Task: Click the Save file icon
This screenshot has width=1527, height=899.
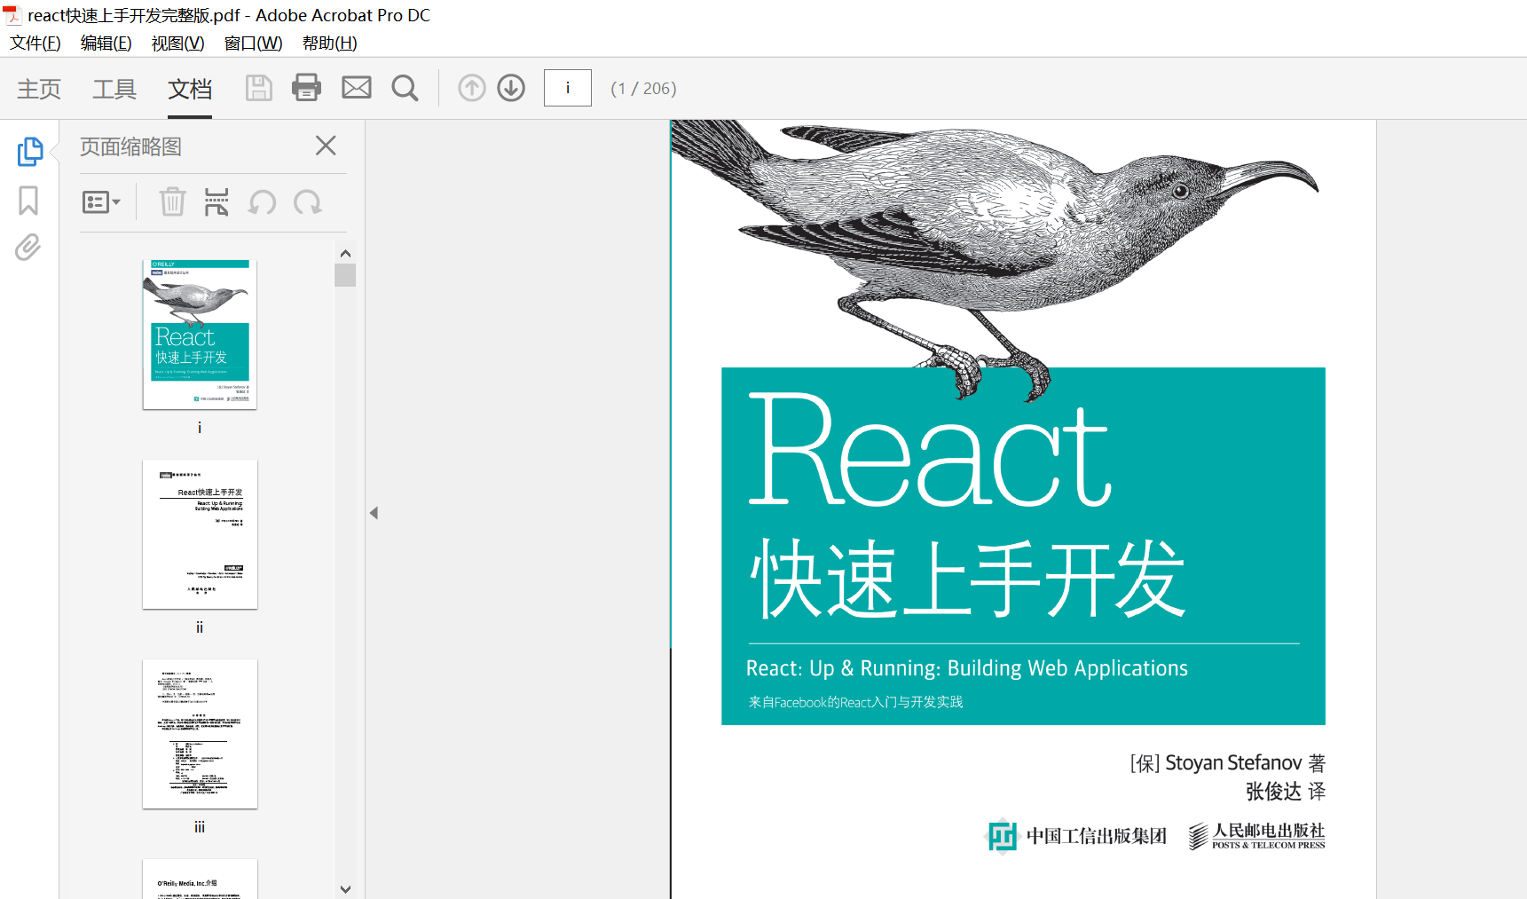Action: pyautogui.click(x=258, y=88)
